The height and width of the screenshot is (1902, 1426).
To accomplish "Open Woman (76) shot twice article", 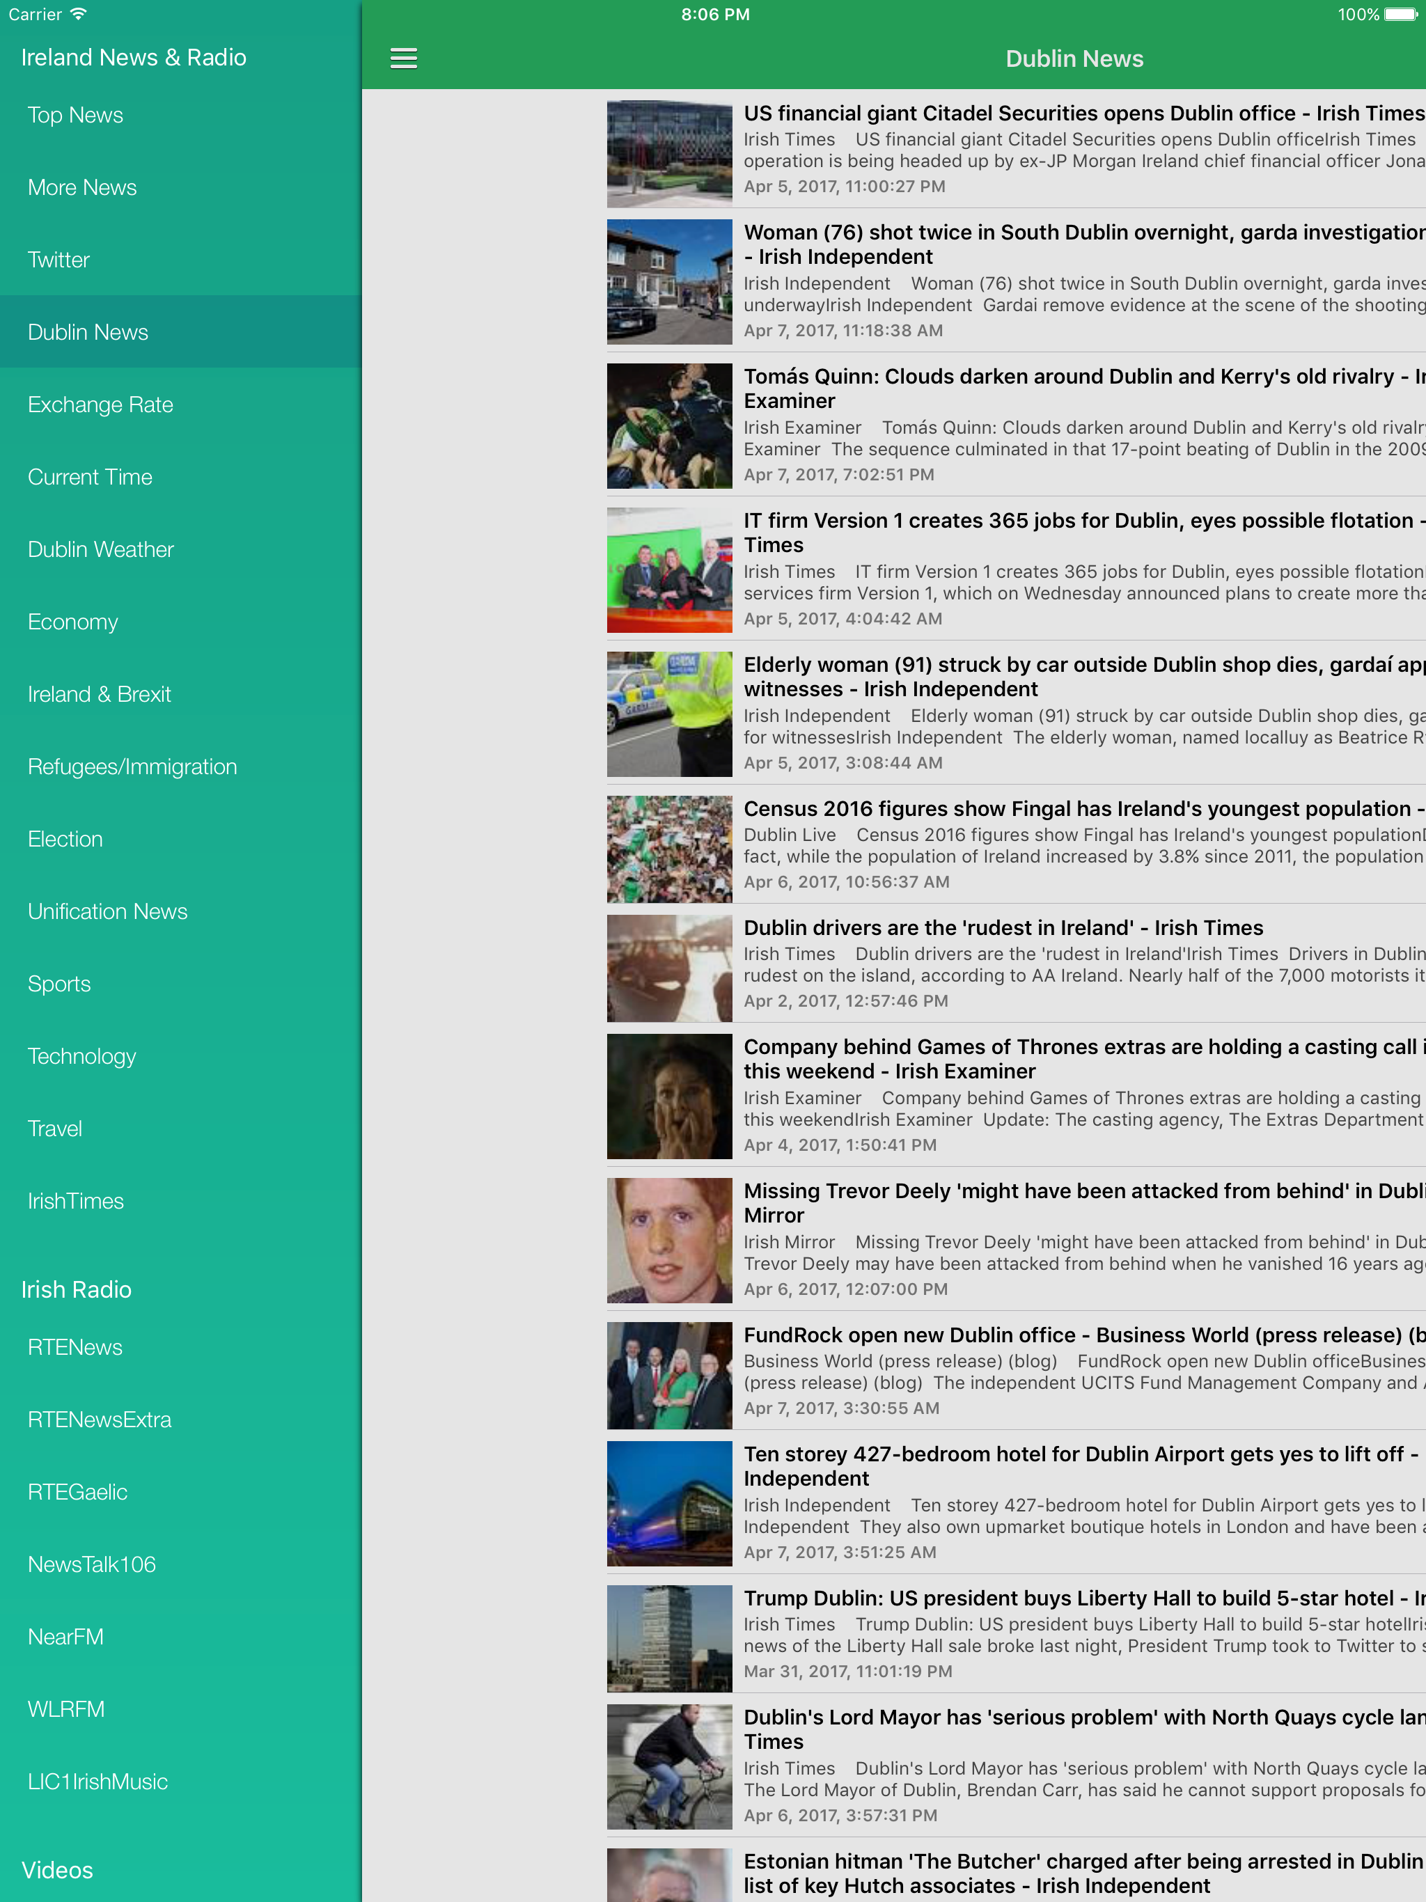I will click(1016, 281).
